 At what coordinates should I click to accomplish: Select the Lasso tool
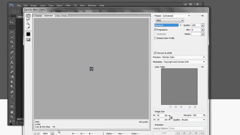tap(12, 32)
